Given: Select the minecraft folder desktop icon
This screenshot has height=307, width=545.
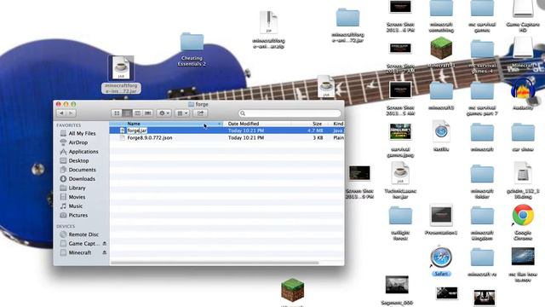Looking at the screenshot, I should pyautogui.click(x=482, y=132).
